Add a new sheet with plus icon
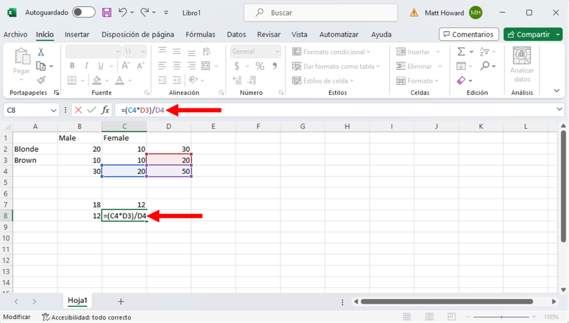Viewport: 569px width, 323px height. pyautogui.click(x=120, y=301)
